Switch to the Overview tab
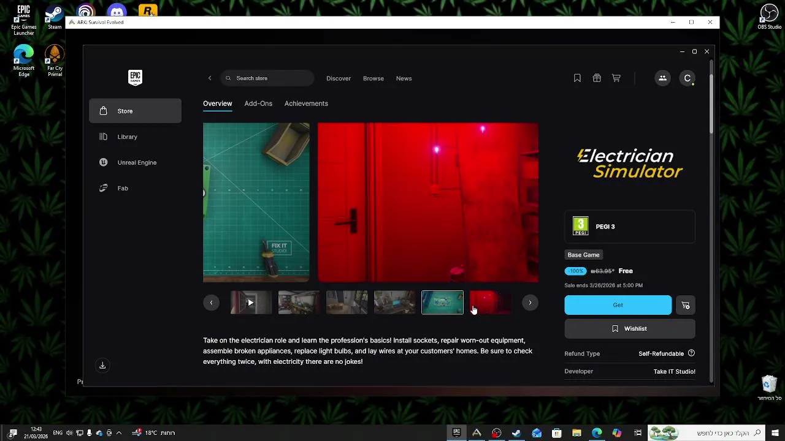The width and height of the screenshot is (785, 441). [x=218, y=104]
